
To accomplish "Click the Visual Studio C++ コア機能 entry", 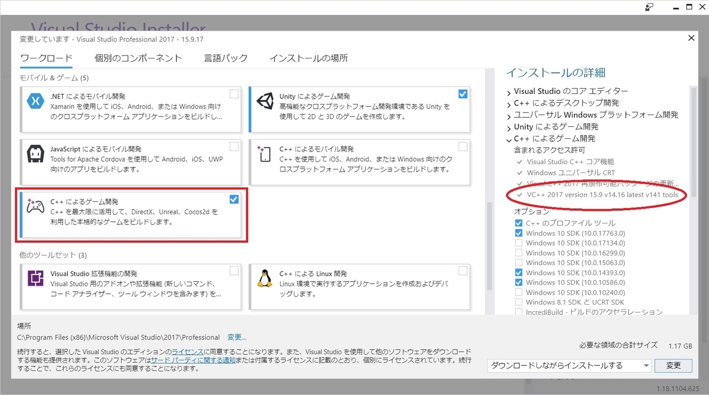I will click(570, 161).
